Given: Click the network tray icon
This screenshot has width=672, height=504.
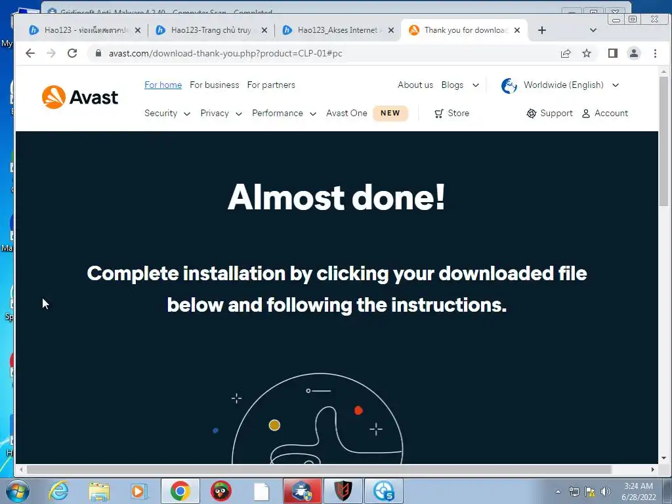Looking at the screenshot, I should [x=574, y=492].
